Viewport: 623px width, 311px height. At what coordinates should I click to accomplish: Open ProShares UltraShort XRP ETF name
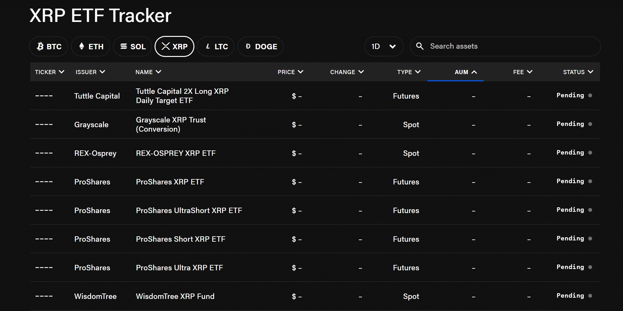(189, 211)
